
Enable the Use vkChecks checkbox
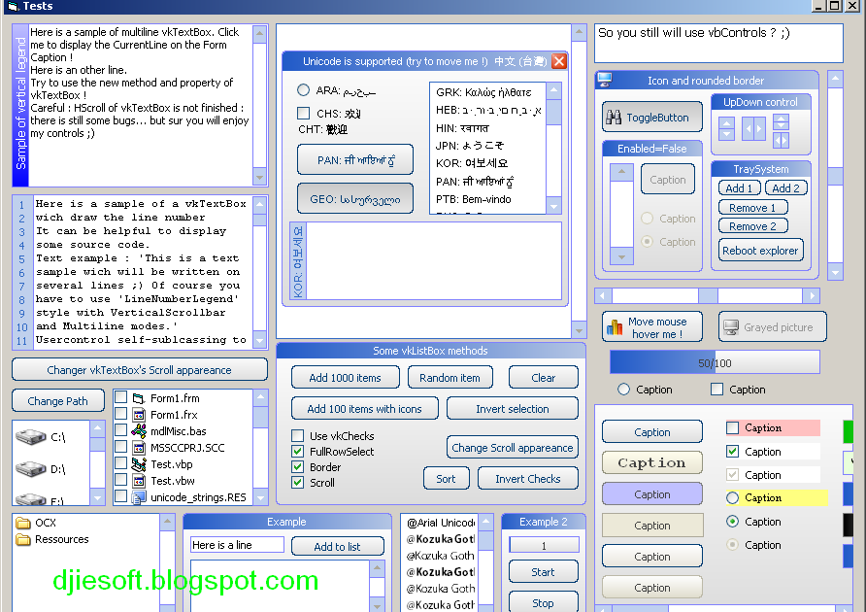298,435
